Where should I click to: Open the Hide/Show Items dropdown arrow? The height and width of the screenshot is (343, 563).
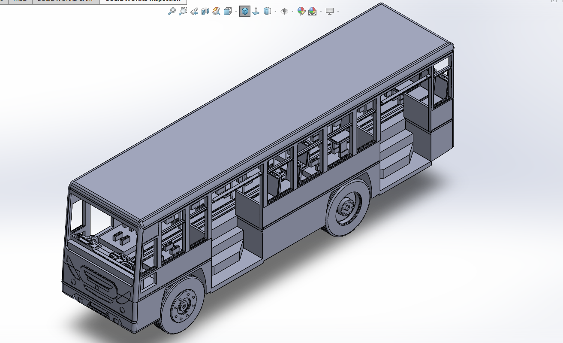coord(292,11)
